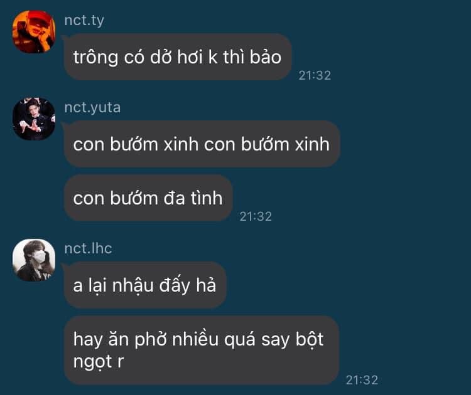Open nct.ty's profile picture
This screenshot has width=471, height=395.
pyautogui.click(x=34, y=32)
